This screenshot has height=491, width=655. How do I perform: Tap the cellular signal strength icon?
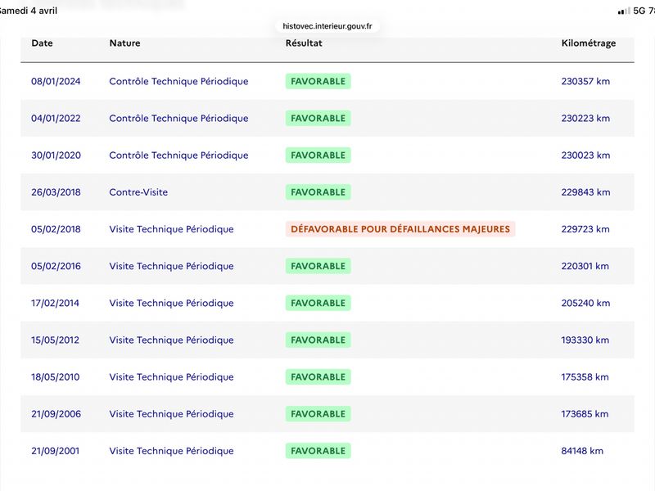click(623, 11)
